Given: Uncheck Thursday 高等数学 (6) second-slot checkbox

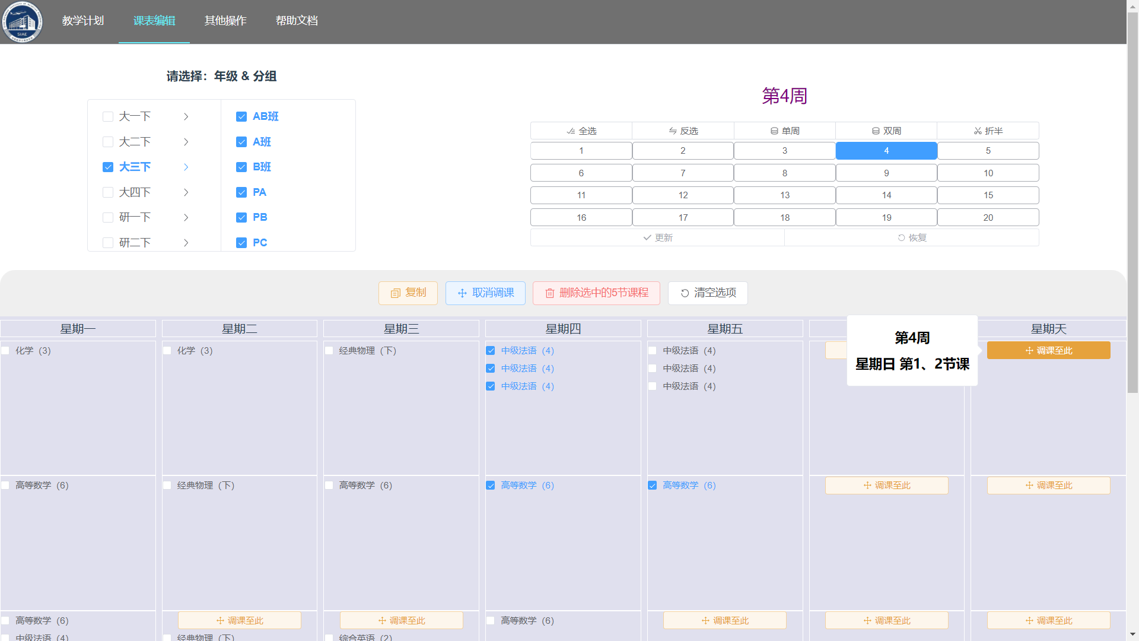Looking at the screenshot, I should pyautogui.click(x=491, y=485).
